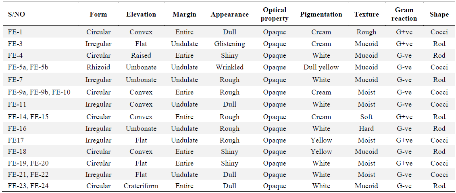Viewport: 456px width, 193px height.
Task: Click the Form column header
Action: coord(98,15)
